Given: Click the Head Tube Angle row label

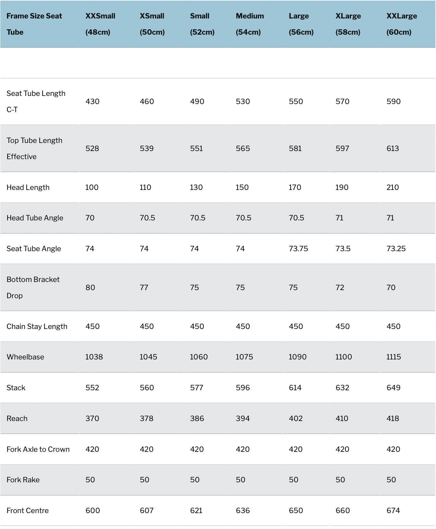Looking at the screenshot, I should point(35,218).
